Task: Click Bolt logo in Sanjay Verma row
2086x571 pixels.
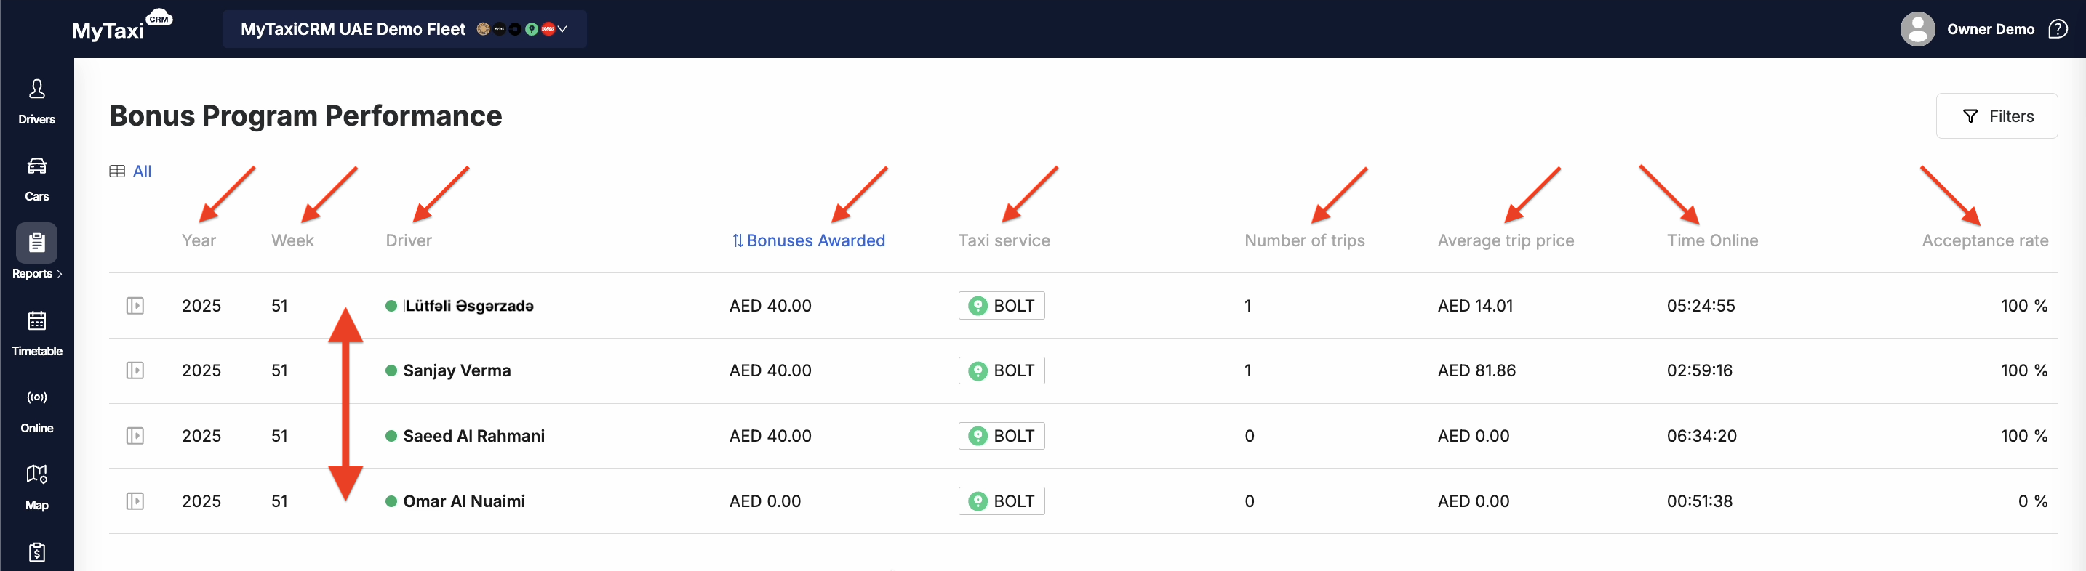Action: coord(978,370)
